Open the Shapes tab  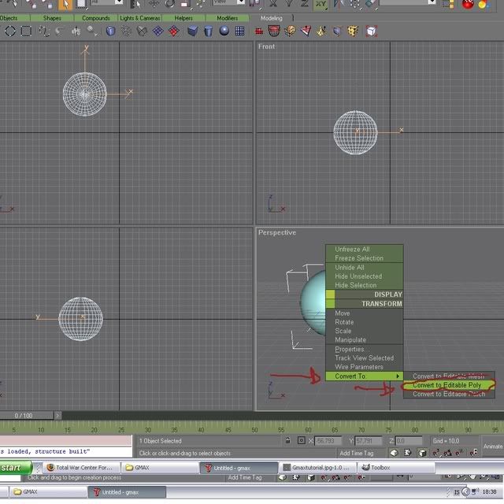coord(52,18)
